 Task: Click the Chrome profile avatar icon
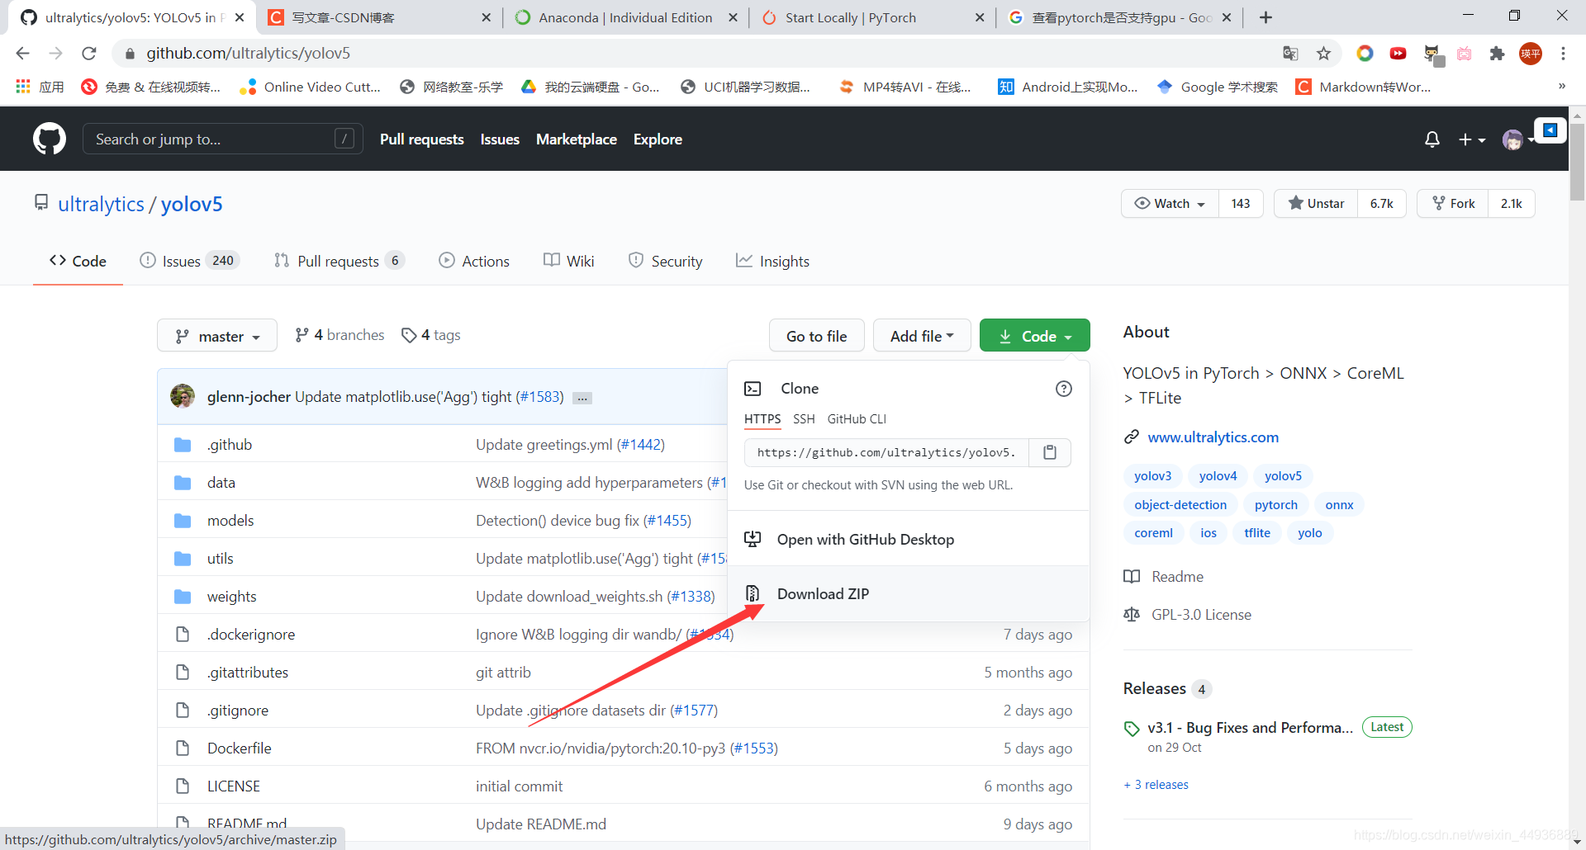coord(1530,54)
